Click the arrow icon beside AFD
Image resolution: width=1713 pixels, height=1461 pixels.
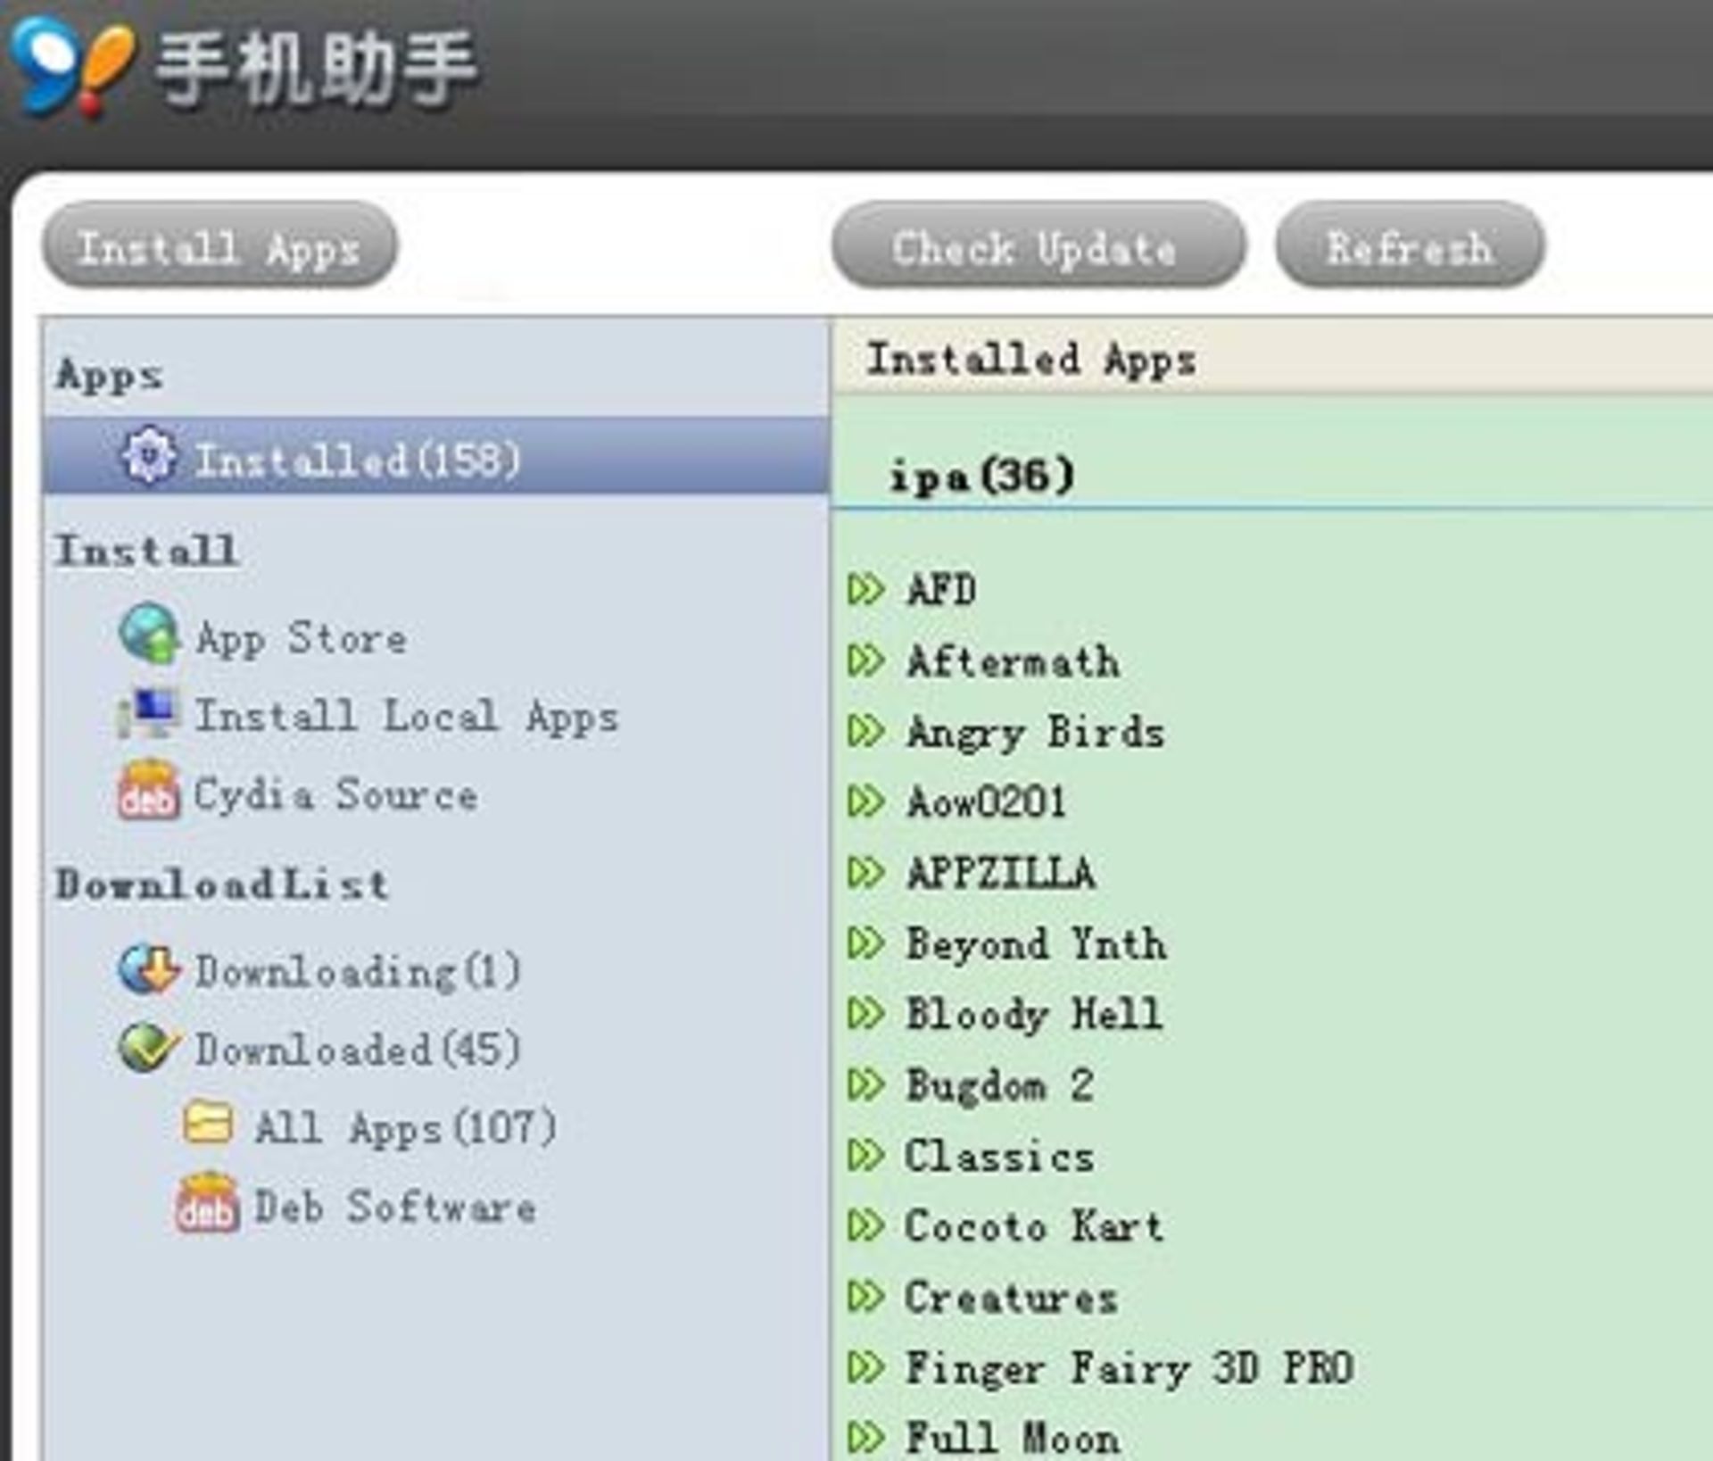[x=866, y=590]
